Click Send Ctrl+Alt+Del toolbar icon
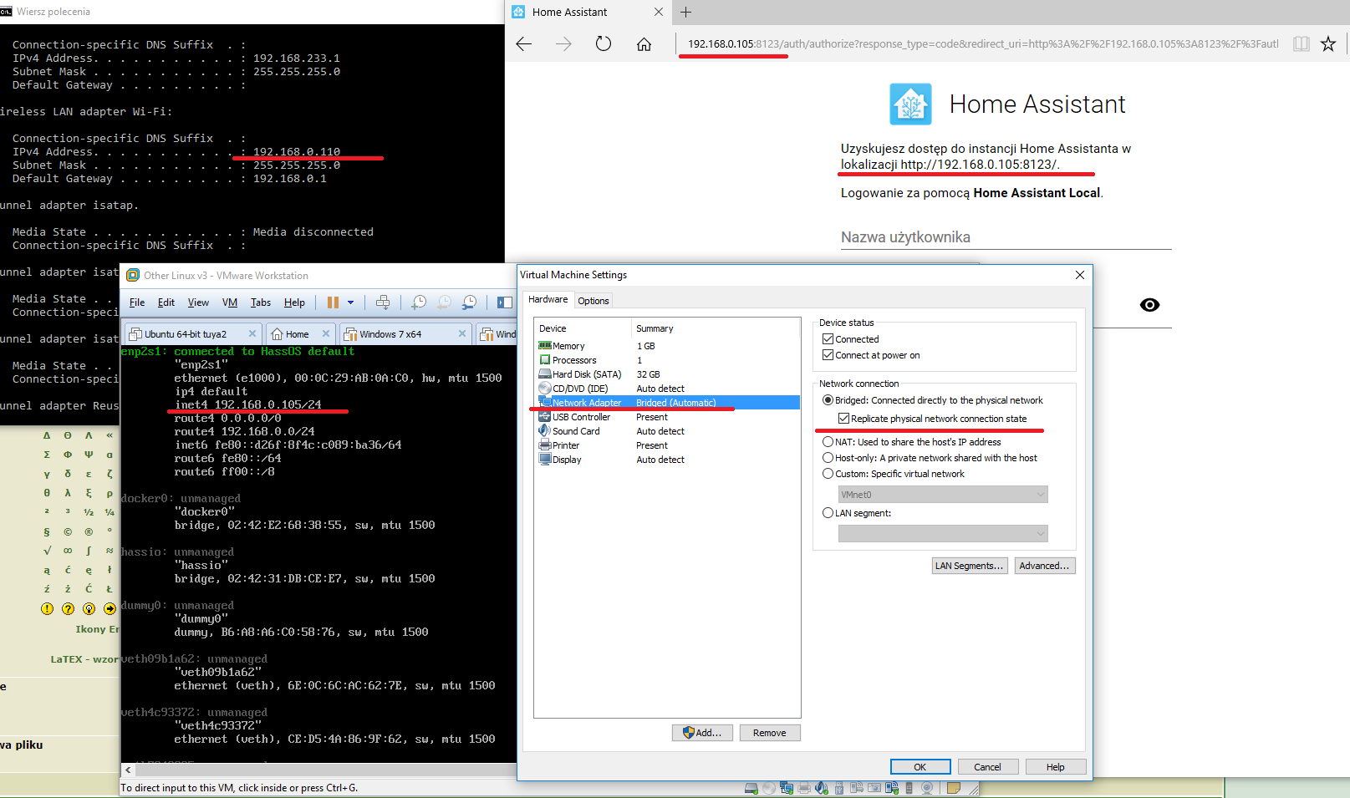Image resolution: width=1350 pixels, height=798 pixels. tap(383, 302)
